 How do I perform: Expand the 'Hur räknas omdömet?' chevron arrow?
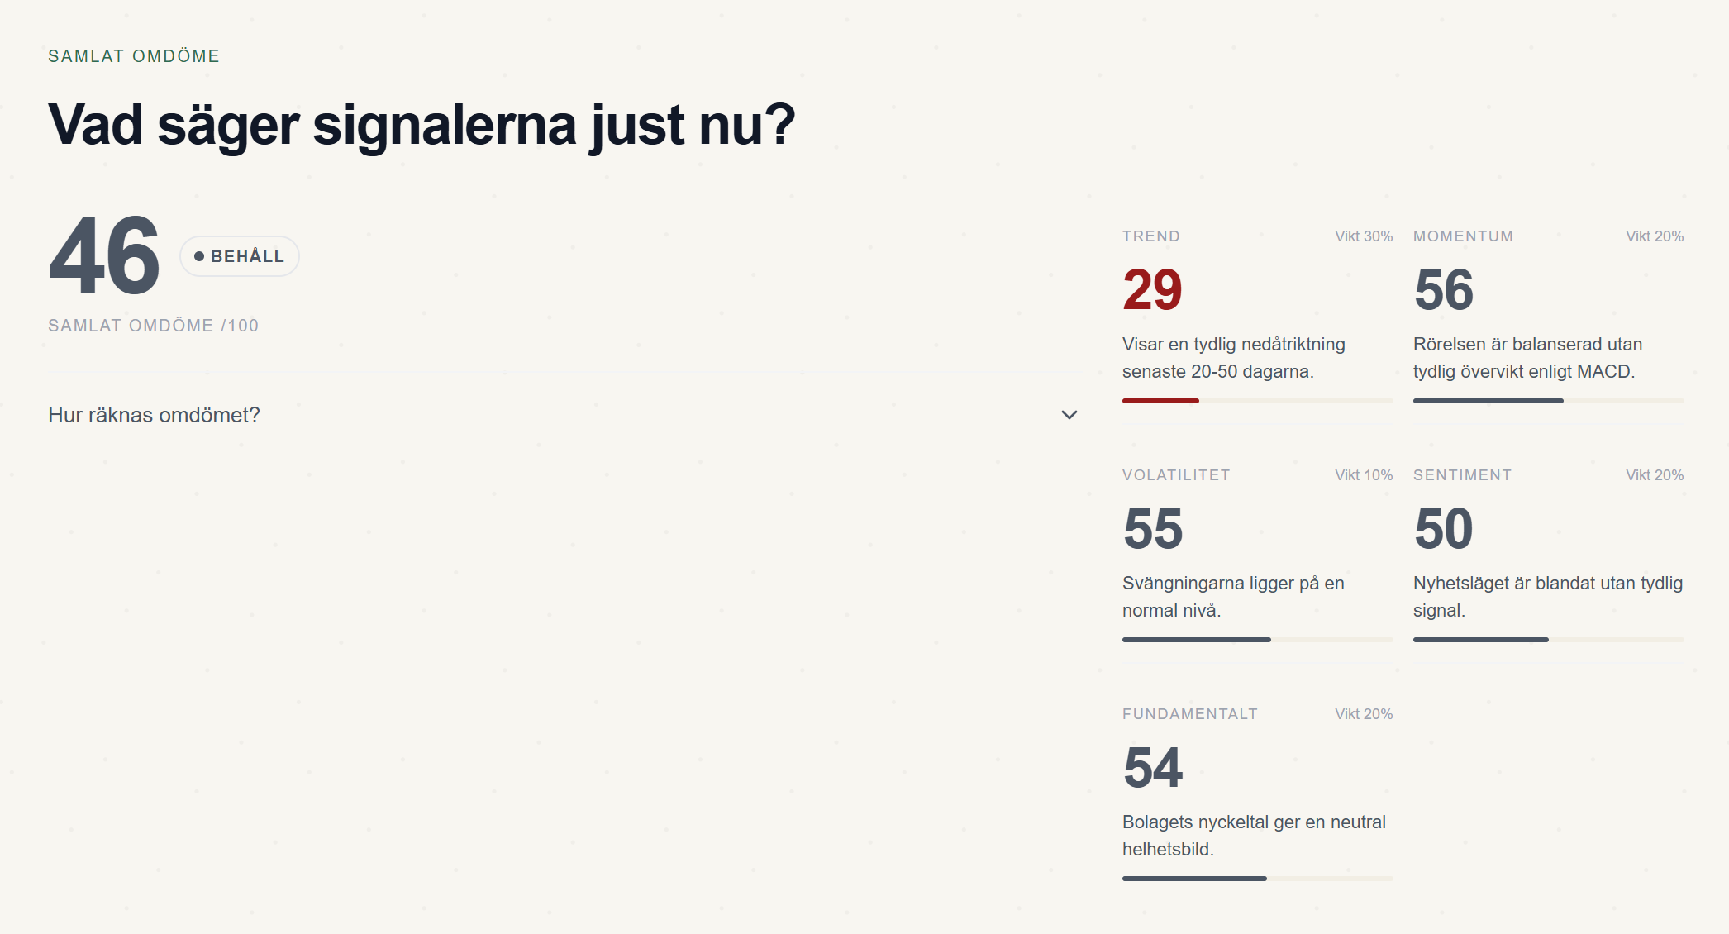point(1069,415)
